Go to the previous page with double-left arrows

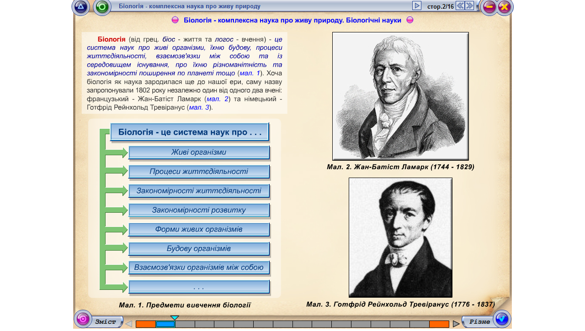point(460,5)
